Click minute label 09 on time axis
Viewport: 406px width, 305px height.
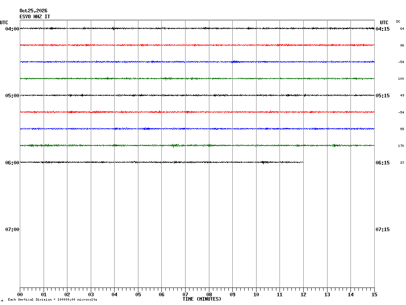click(232, 295)
